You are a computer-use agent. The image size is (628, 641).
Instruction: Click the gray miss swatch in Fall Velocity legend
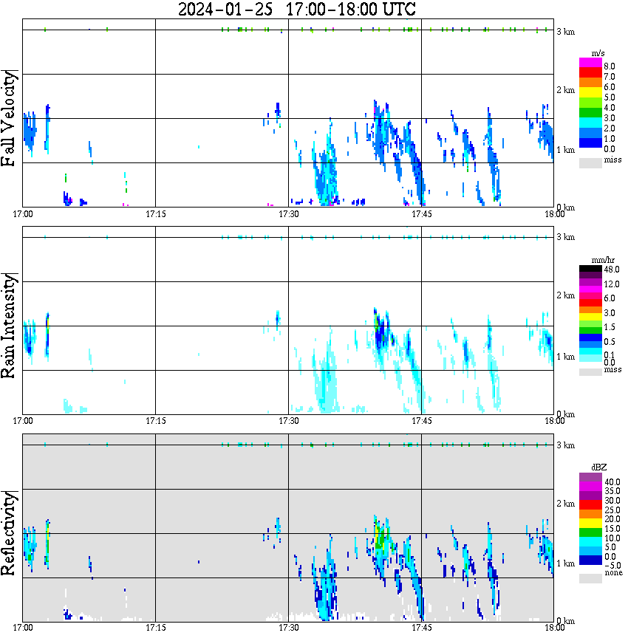pyautogui.click(x=590, y=163)
